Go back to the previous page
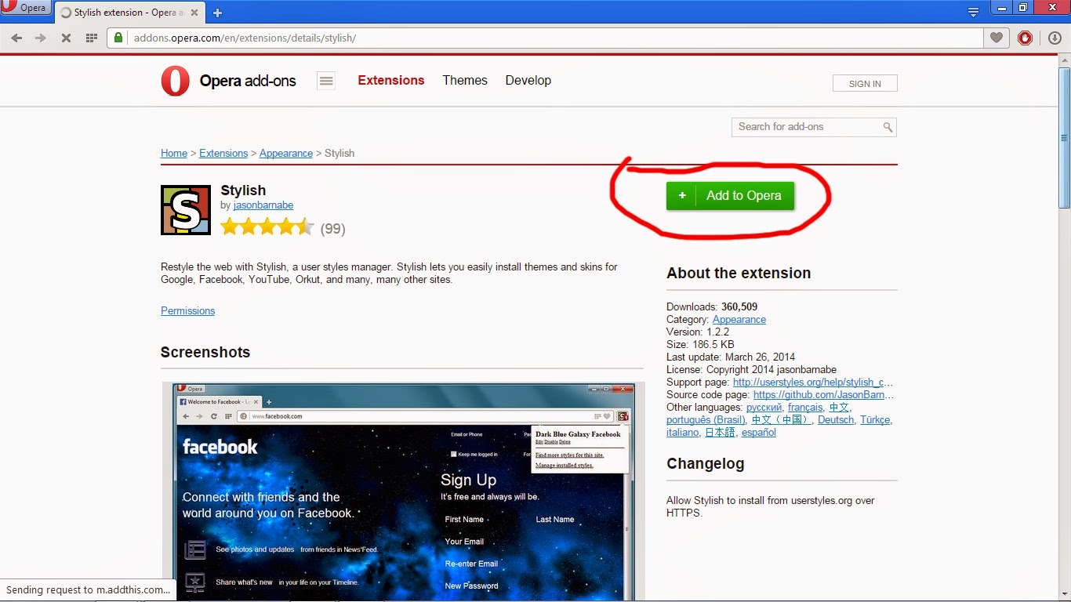 16,38
